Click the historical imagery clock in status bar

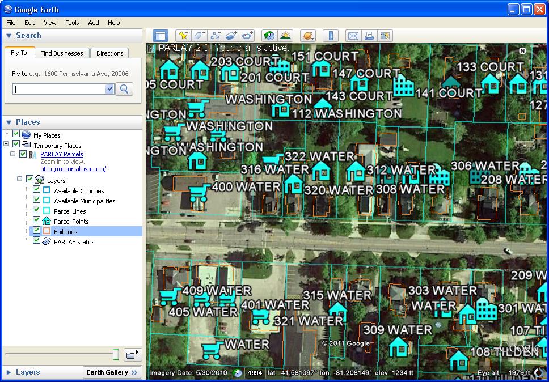[x=238, y=373]
